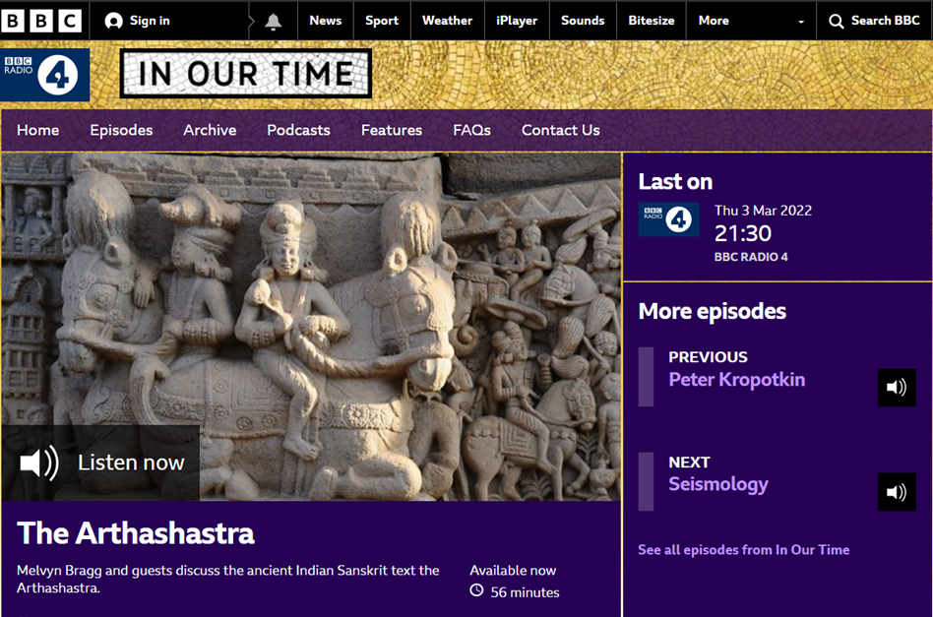Open See all episodes from In Our Time
Image resolution: width=933 pixels, height=617 pixels.
(744, 550)
